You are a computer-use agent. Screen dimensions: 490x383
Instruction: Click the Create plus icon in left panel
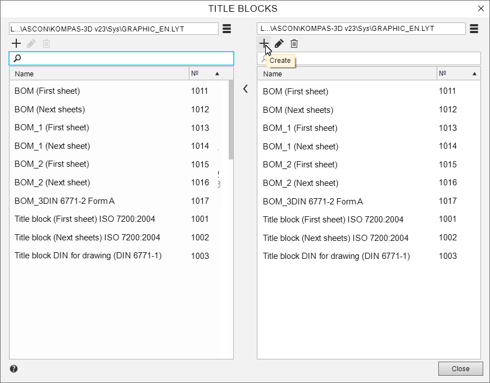[16, 43]
